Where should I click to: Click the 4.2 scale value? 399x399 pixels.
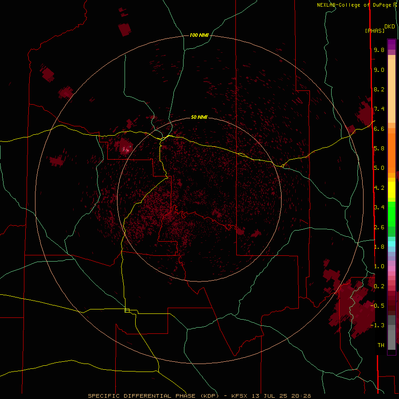(x=379, y=188)
